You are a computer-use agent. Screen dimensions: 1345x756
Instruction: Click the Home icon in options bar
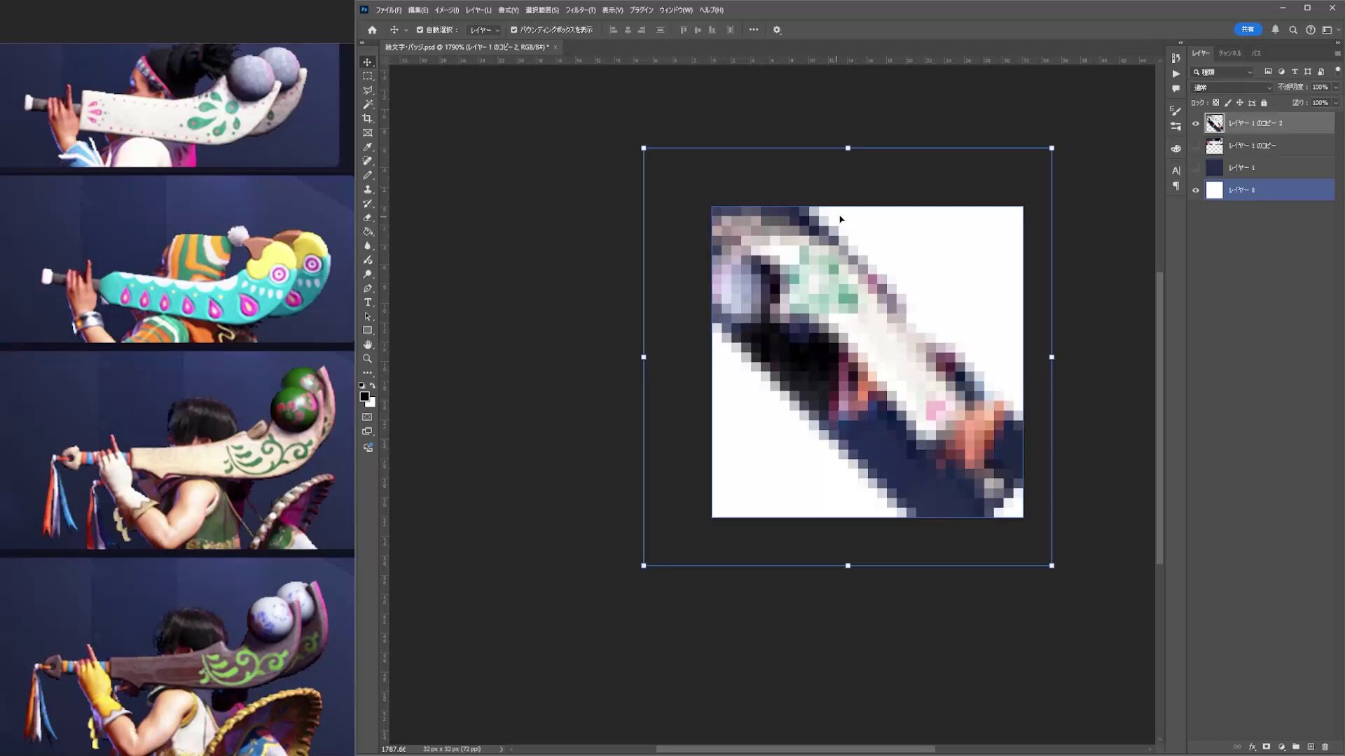coord(372,30)
